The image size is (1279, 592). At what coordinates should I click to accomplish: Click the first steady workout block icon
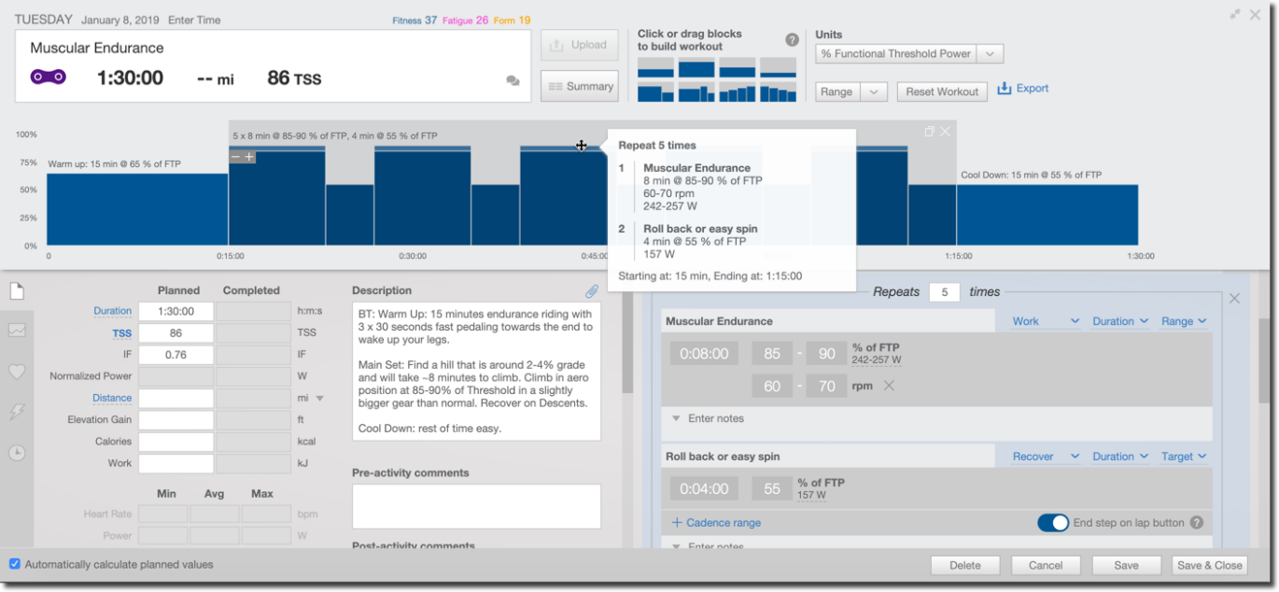[654, 69]
